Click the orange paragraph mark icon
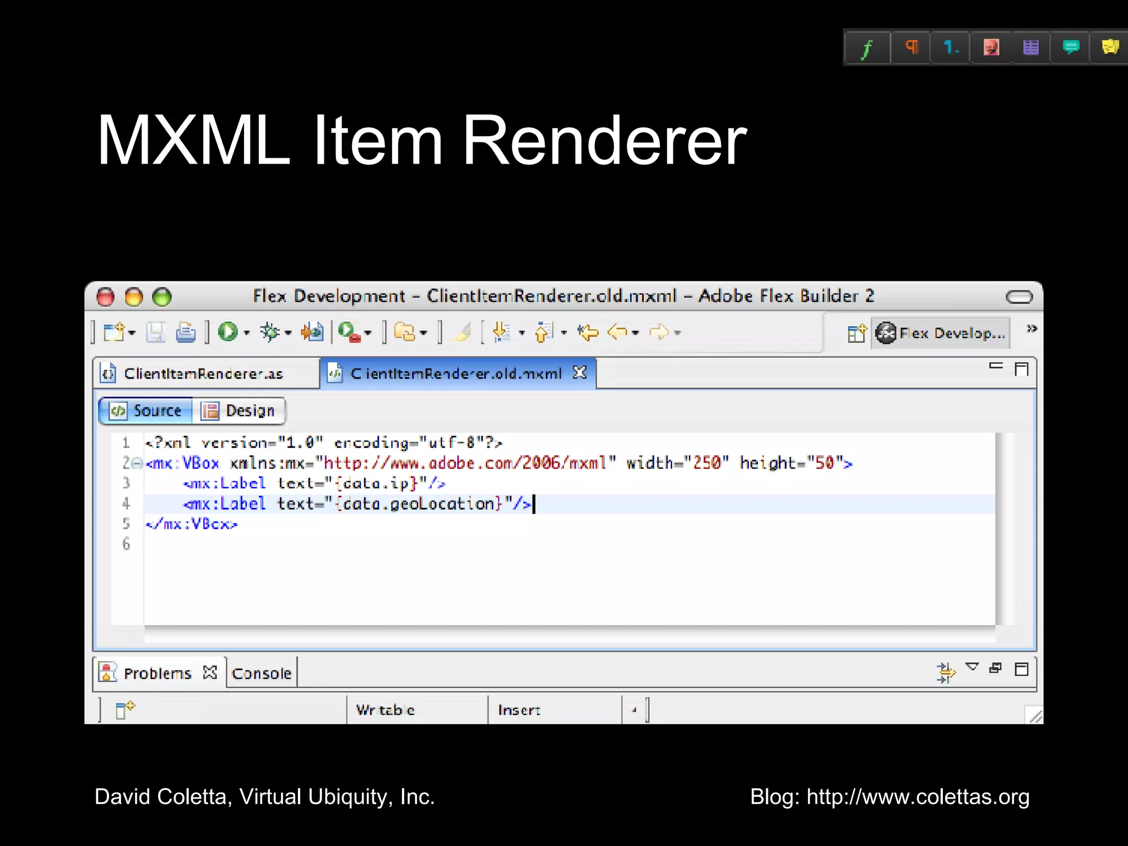1128x846 pixels. [911, 48]
